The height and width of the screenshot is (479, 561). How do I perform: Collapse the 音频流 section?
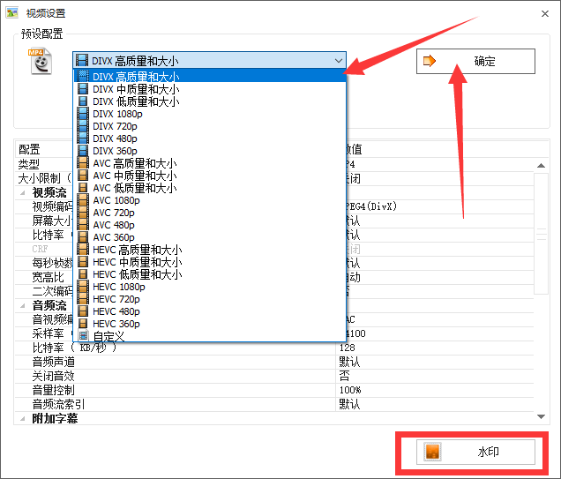tap(23, 305)
